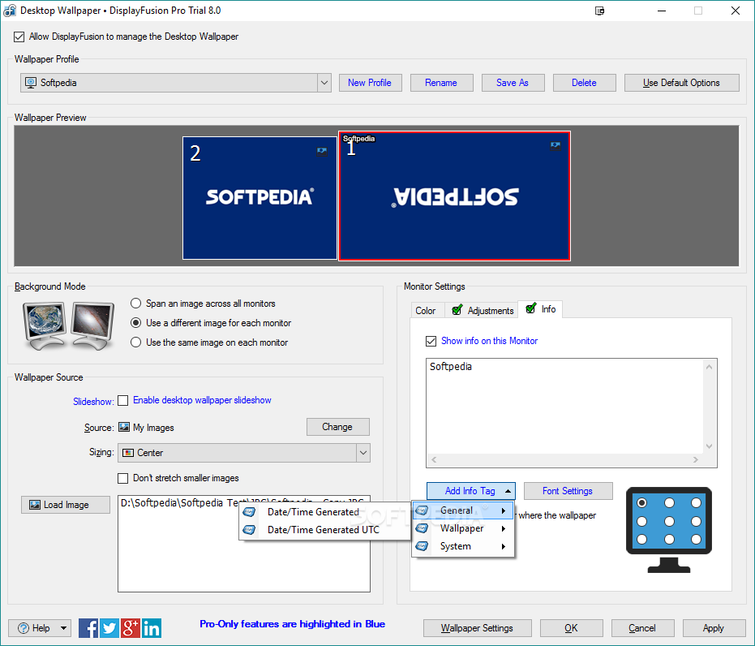Click the Cancel button
Viewport: 755px width, 646px height.
(643, 628)
